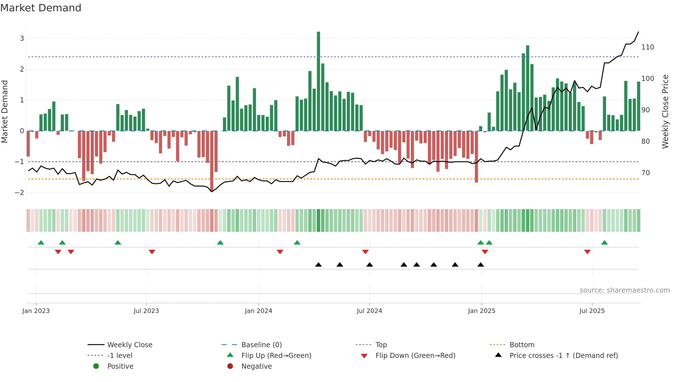Click the Jan 2025 x-axis label
Image resolution: width=680 pixels, height=382 pixels.
pyautogui.click(x=482, y=311)
